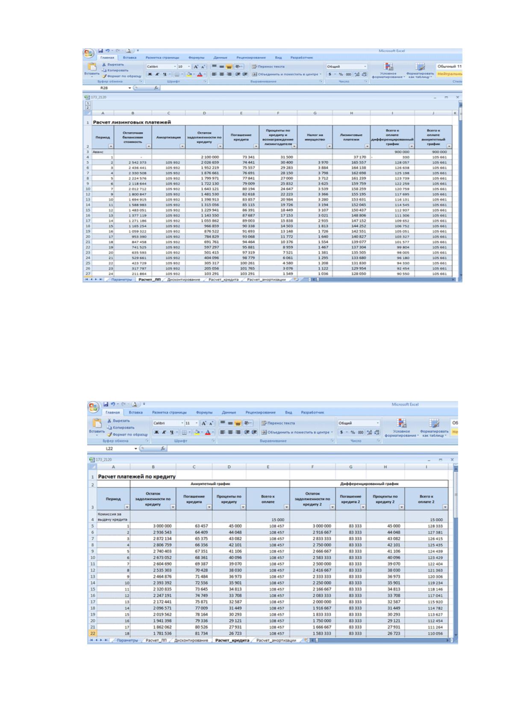Click Вырезать scissors icon in the leasing payments window
This screenshot has height=720, width=509.
click(x=104, y=65)
